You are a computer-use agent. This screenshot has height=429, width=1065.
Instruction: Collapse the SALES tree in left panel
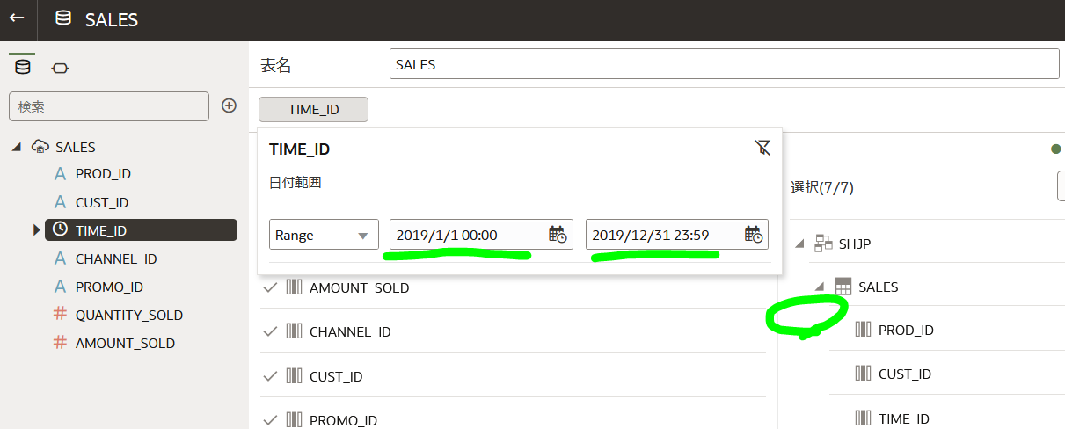[x=17, y=148]
